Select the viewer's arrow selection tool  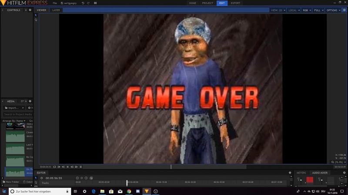point(36,15)
